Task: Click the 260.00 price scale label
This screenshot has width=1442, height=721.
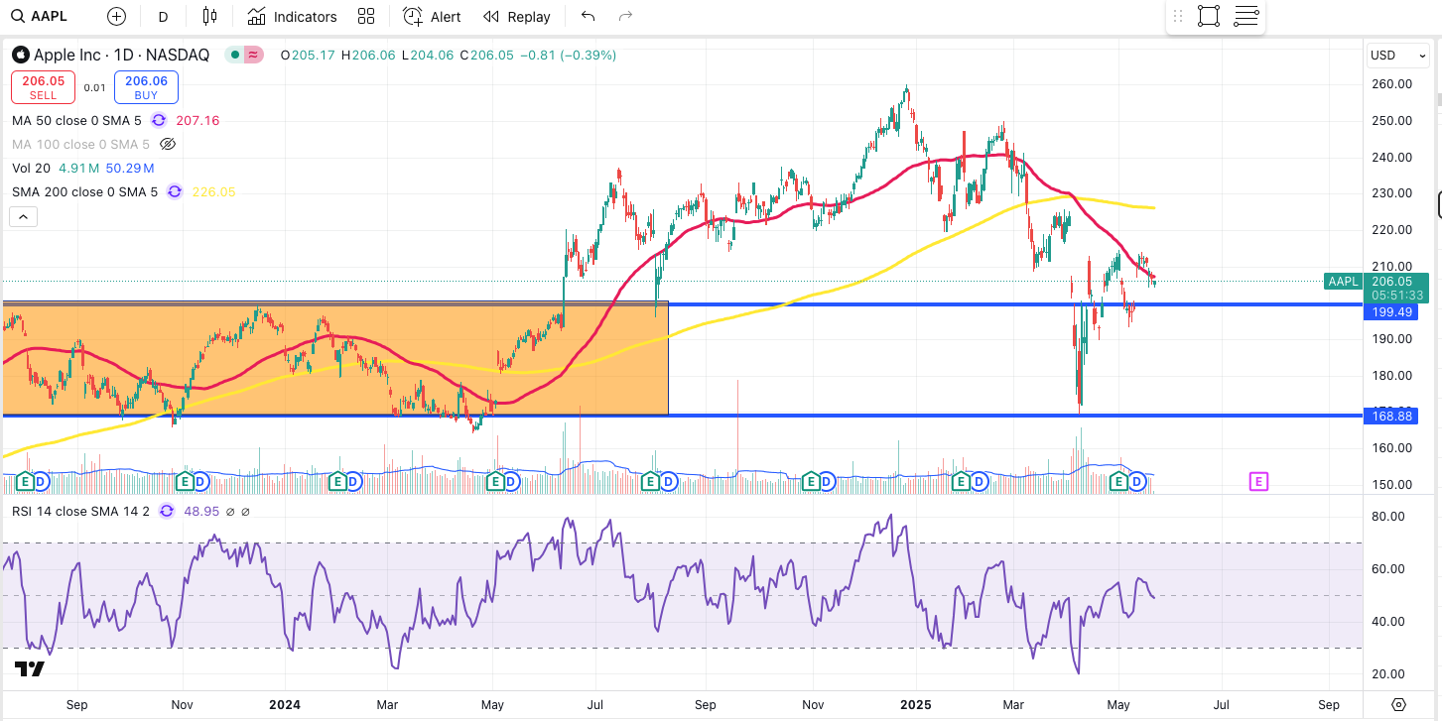Action: [x=1390, y=84]
